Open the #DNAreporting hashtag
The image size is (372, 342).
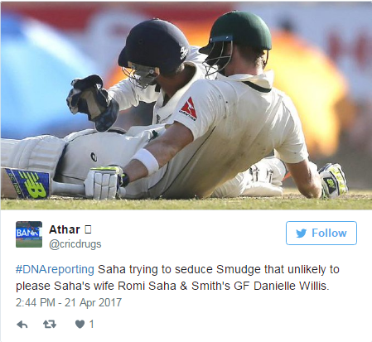55,269
